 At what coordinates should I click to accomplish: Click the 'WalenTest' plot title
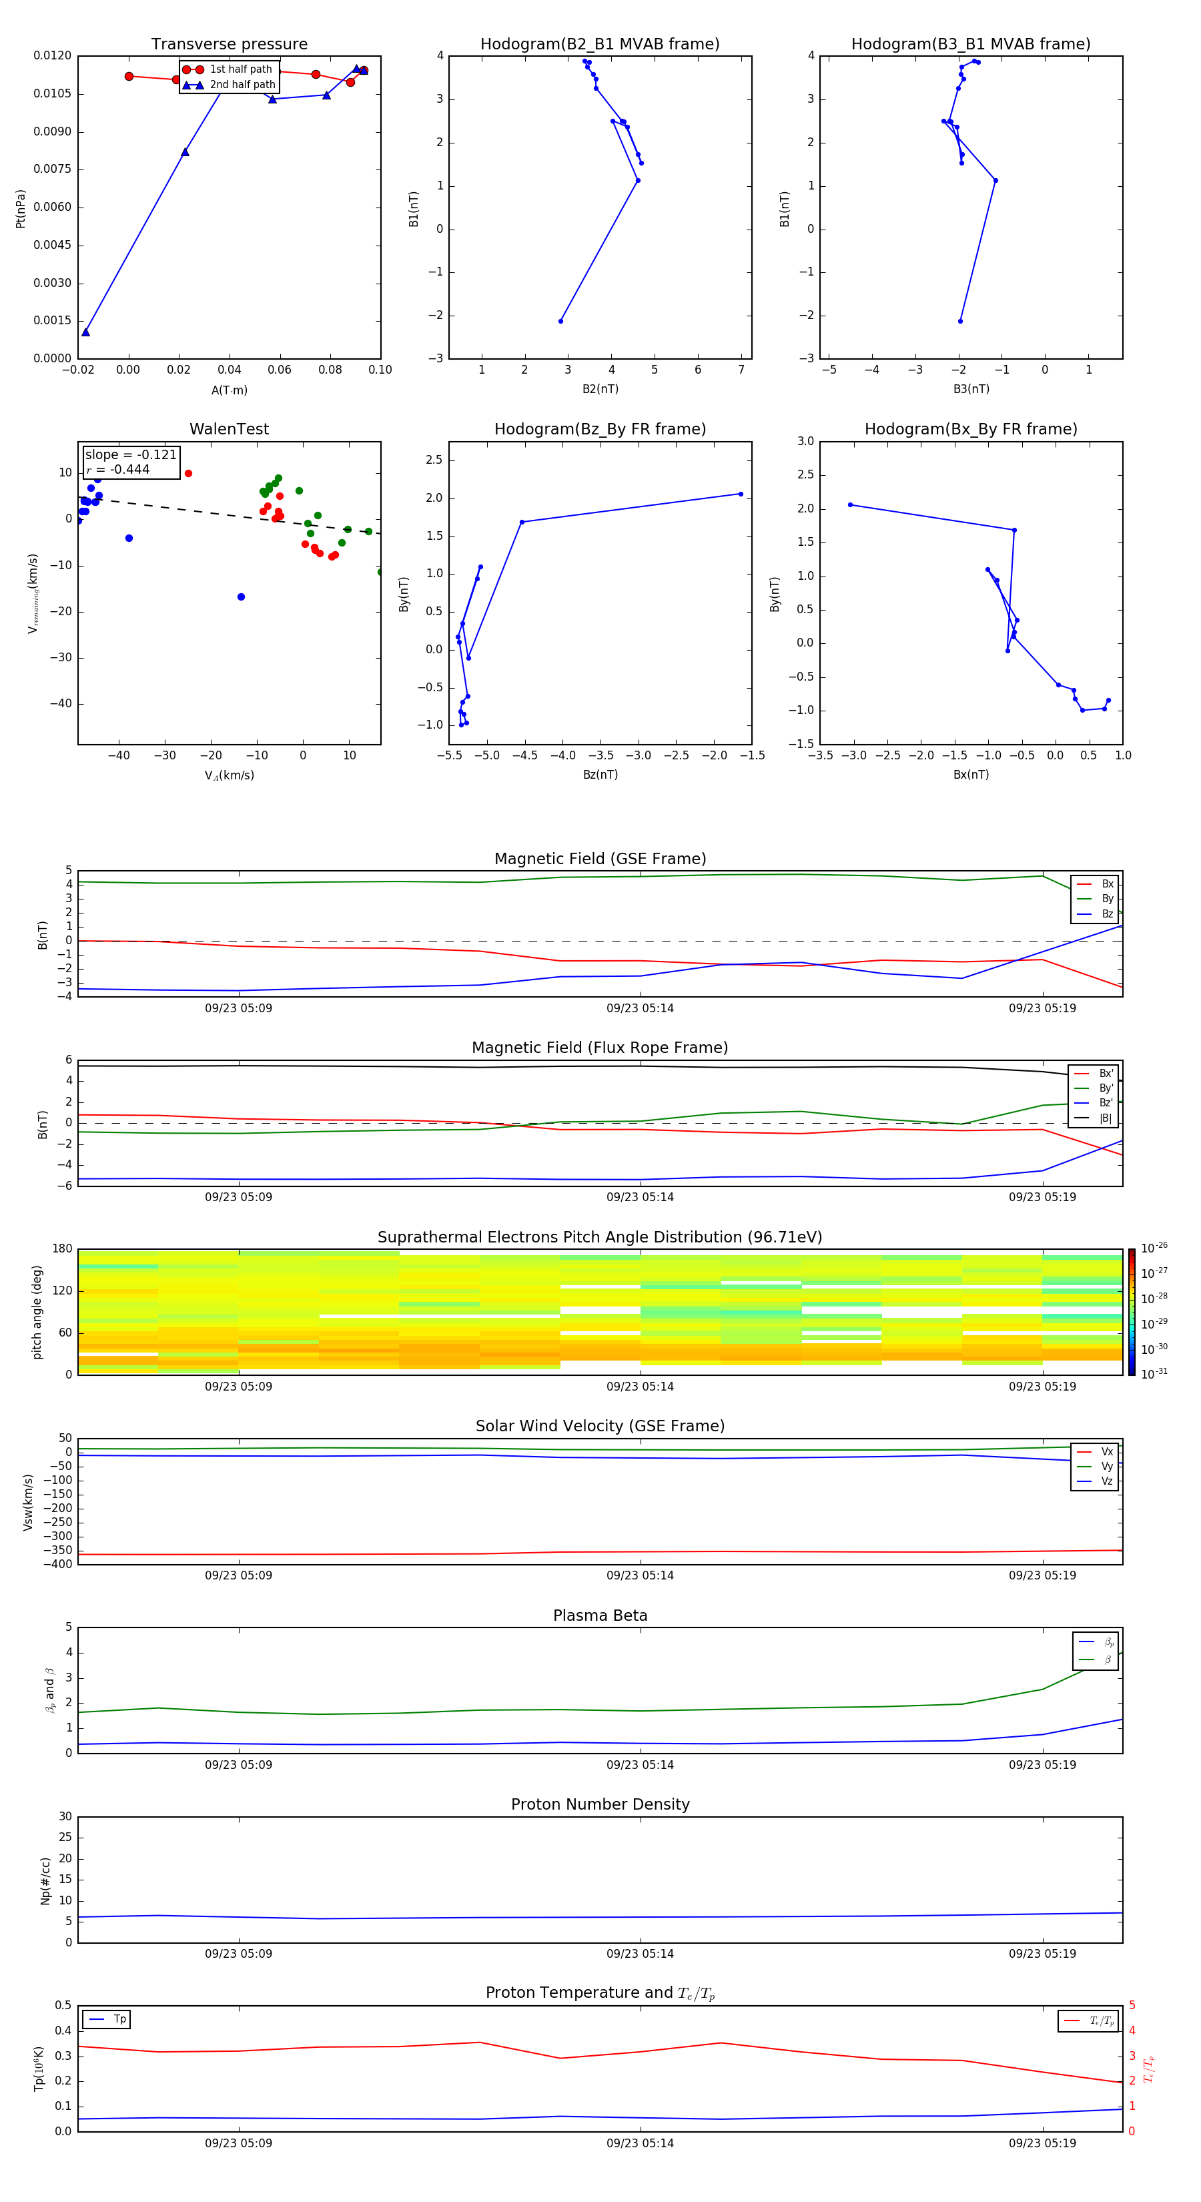[x=229, y=429]
